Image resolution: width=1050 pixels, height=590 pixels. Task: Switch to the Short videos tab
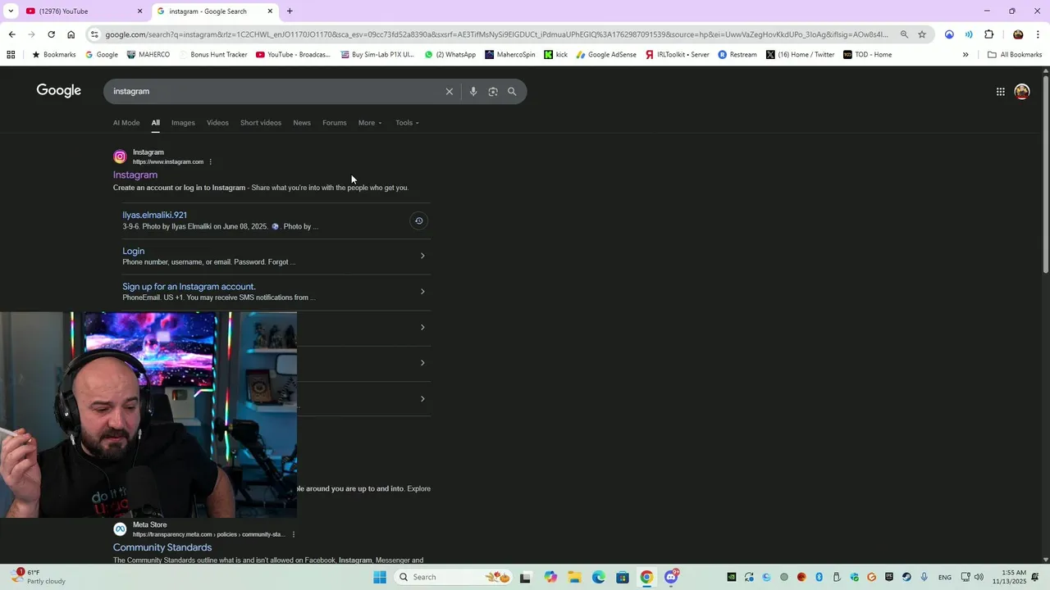click(261, 123)
